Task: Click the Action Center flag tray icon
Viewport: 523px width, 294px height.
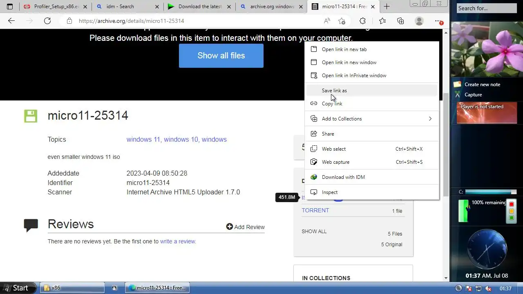Action: [469, 288]
